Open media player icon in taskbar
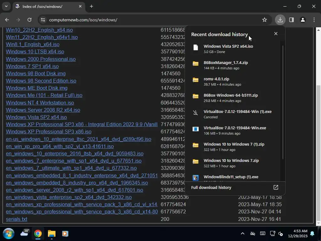The width and height of the screenshot is (321, 241). point(65,233)
